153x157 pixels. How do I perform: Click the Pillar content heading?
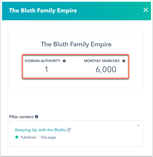pyautogui.click(x=21, y=117)
